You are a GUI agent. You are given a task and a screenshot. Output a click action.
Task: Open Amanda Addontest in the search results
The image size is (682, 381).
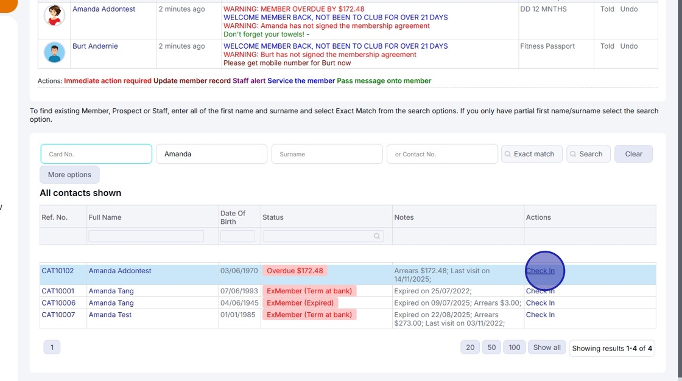tap(119, 270)
